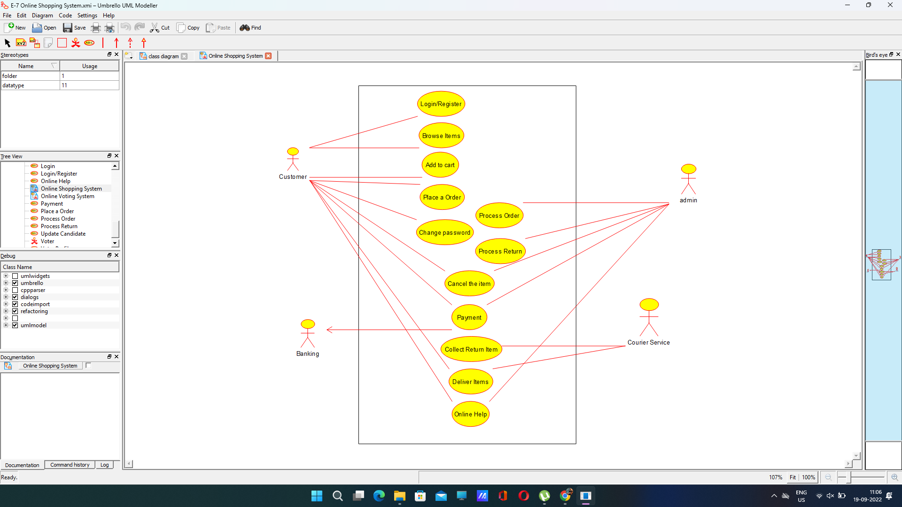This screenshot has width=902, height=507.
Task: Select Process Return in Tree View
Action: [59, 226]
